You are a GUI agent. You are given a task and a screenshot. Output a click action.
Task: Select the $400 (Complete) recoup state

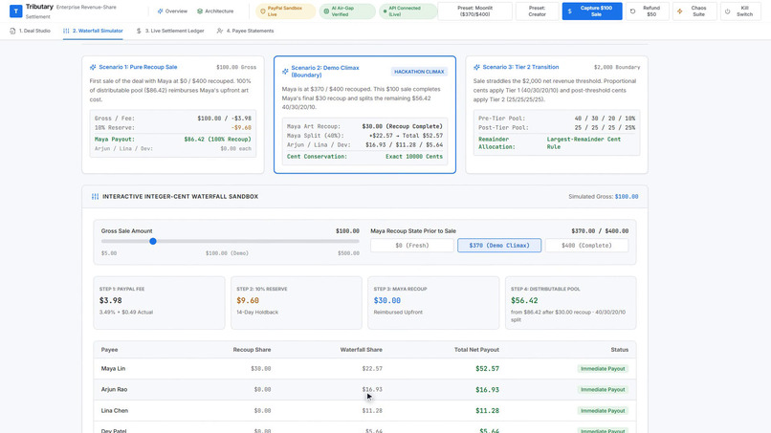[x=586, y=246]
